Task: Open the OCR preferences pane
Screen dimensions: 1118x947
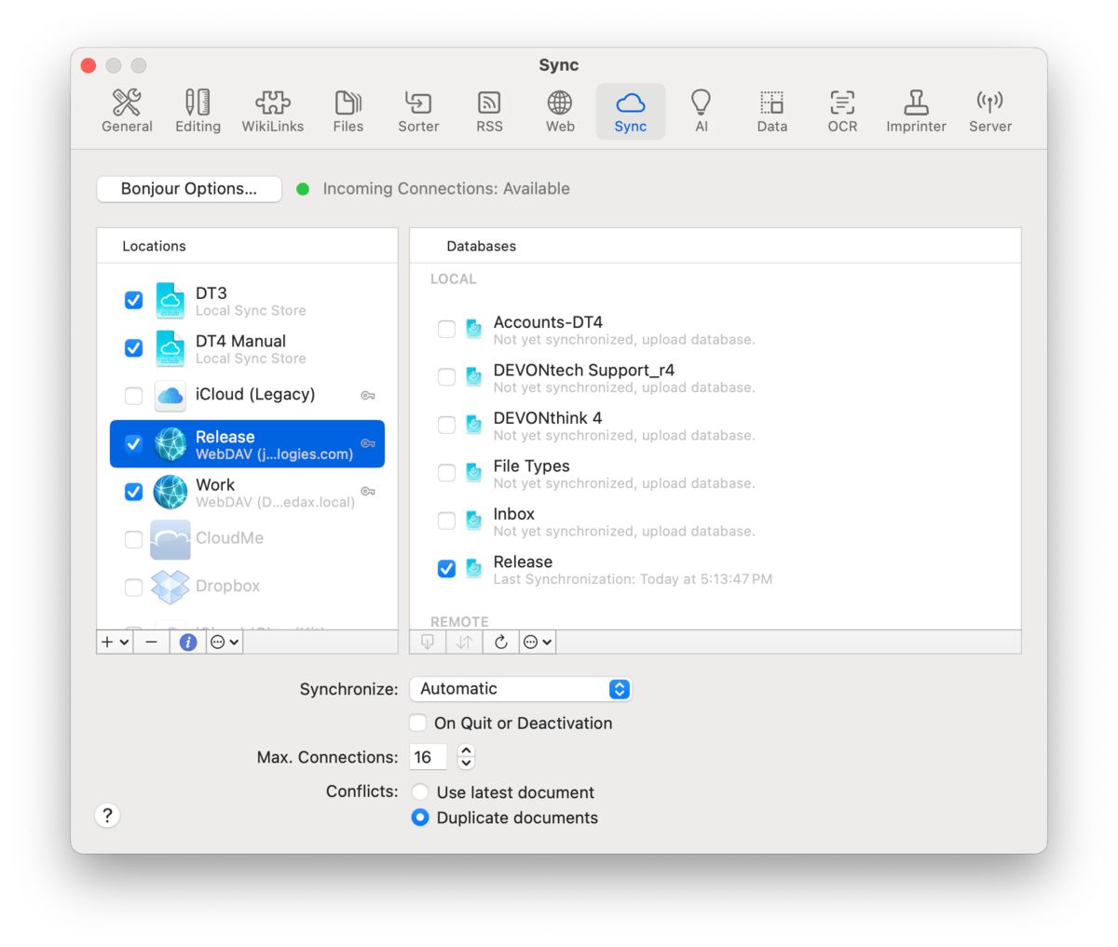Action: [x=841, y=112]
